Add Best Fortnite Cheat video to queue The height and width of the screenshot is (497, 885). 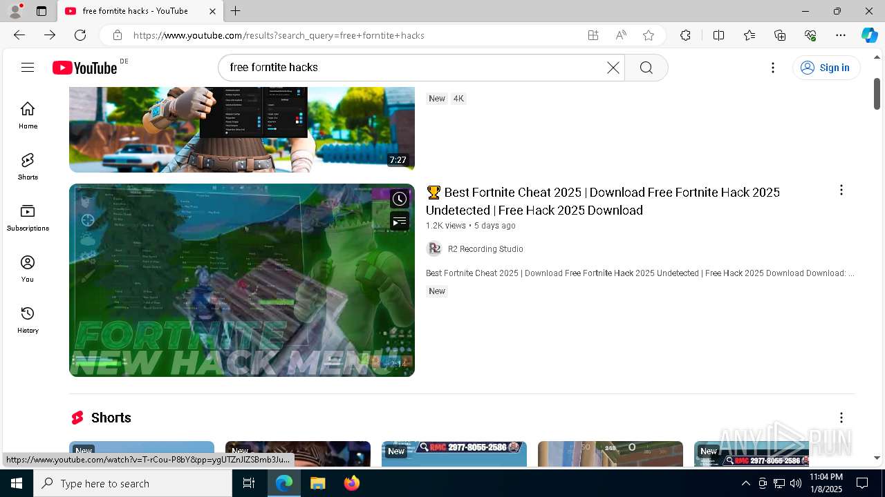(400, 221)
